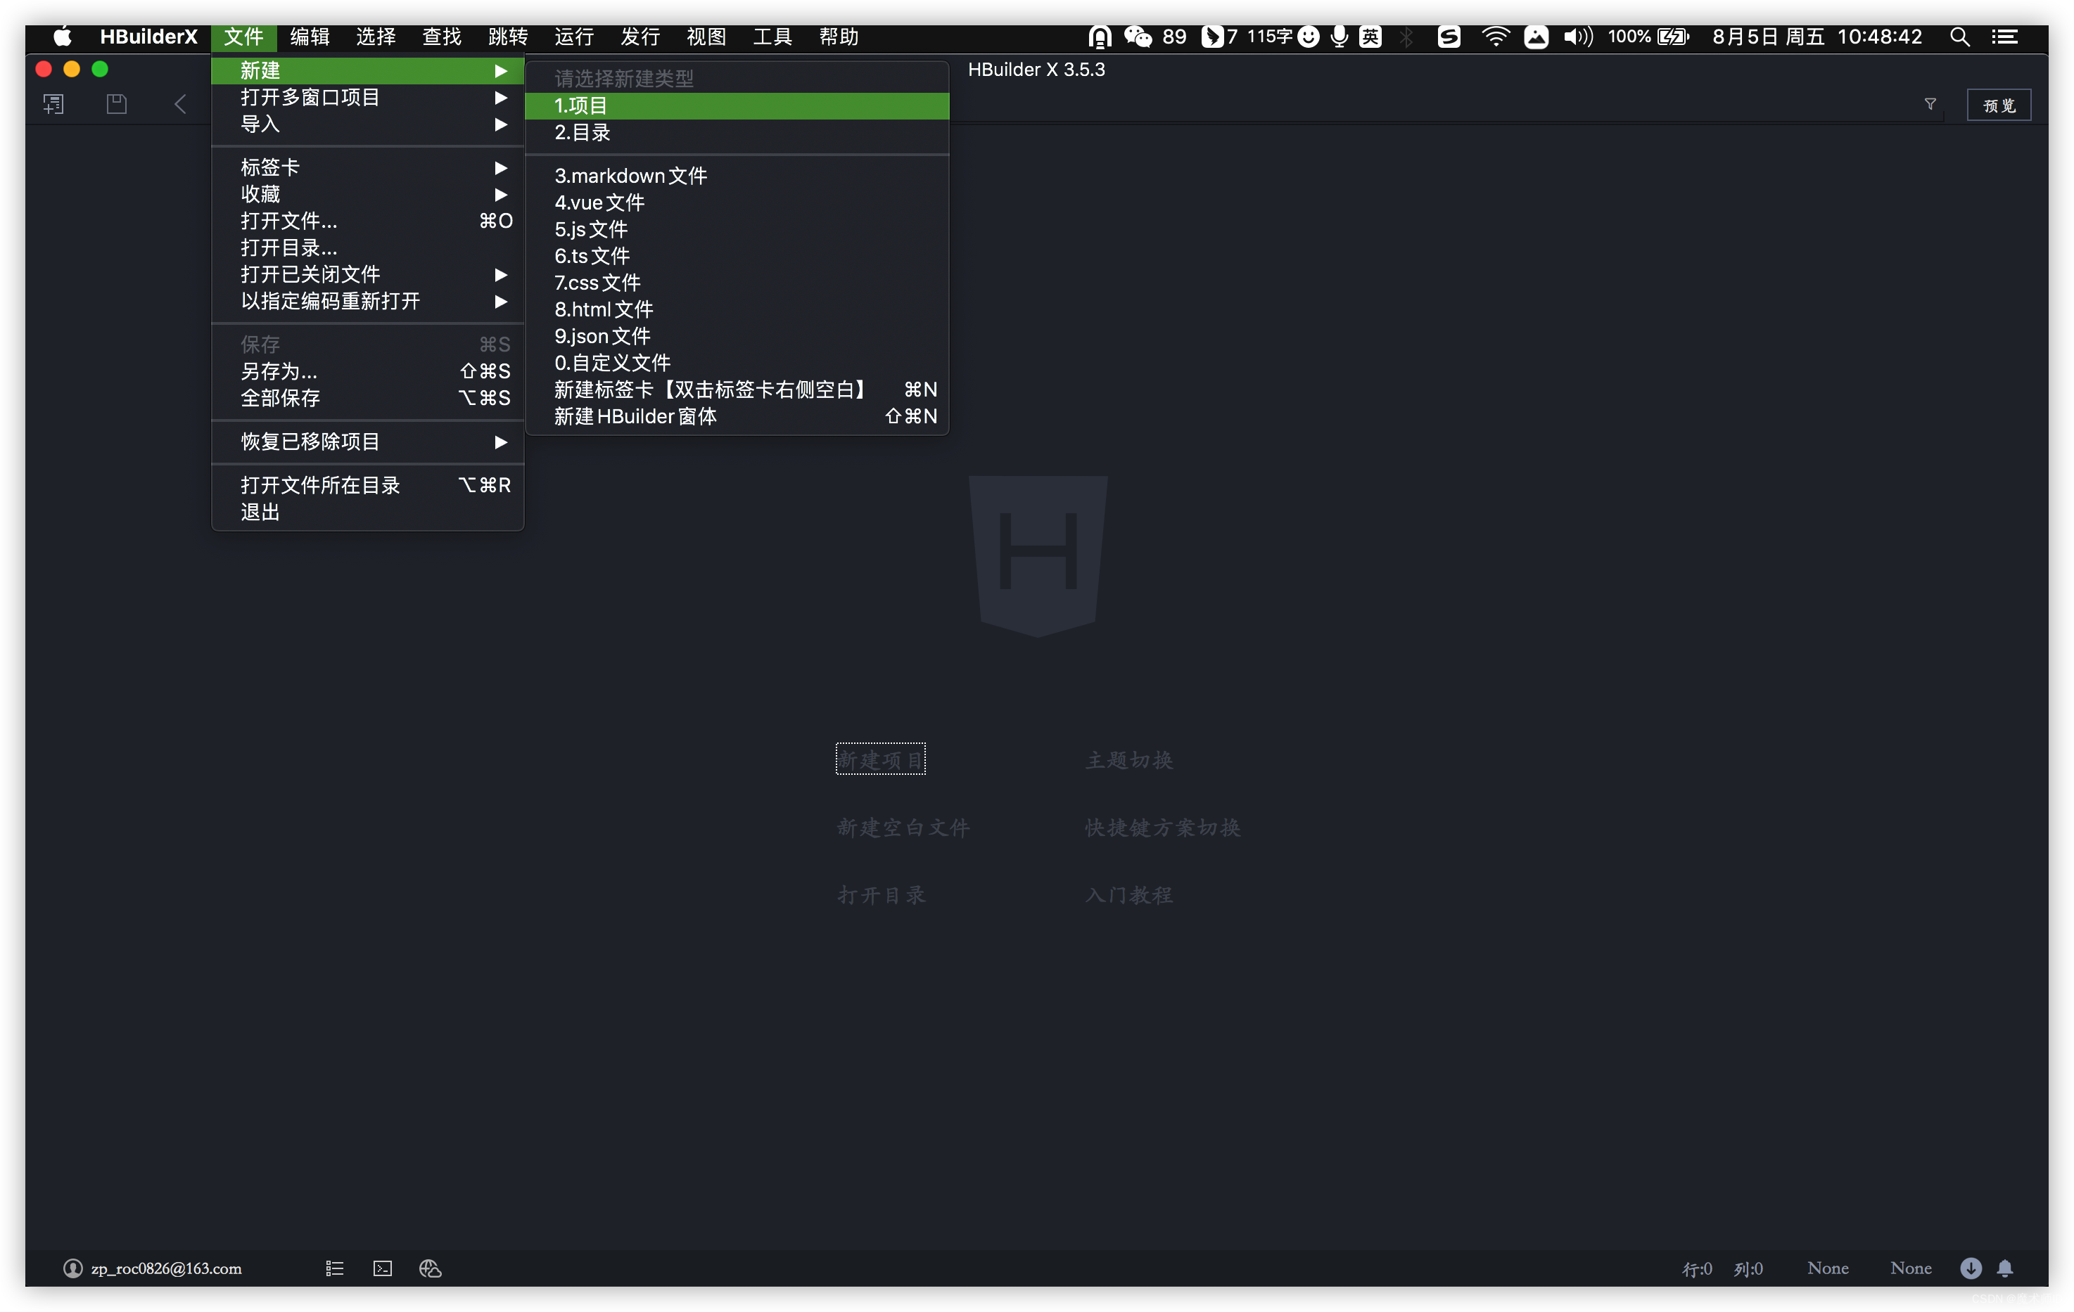Select 1.项目 in new type submenu

(x=737, y=106)
